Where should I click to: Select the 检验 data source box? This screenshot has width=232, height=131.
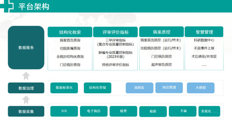(153, 111)
